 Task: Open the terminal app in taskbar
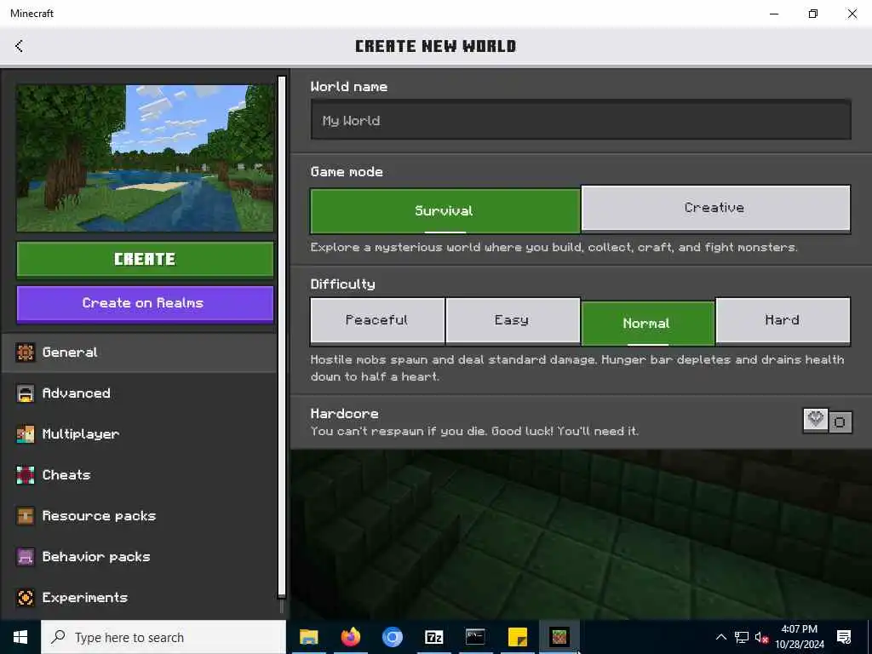point(475,637)
